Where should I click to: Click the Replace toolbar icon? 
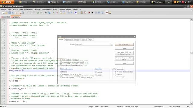coord(49,13)
